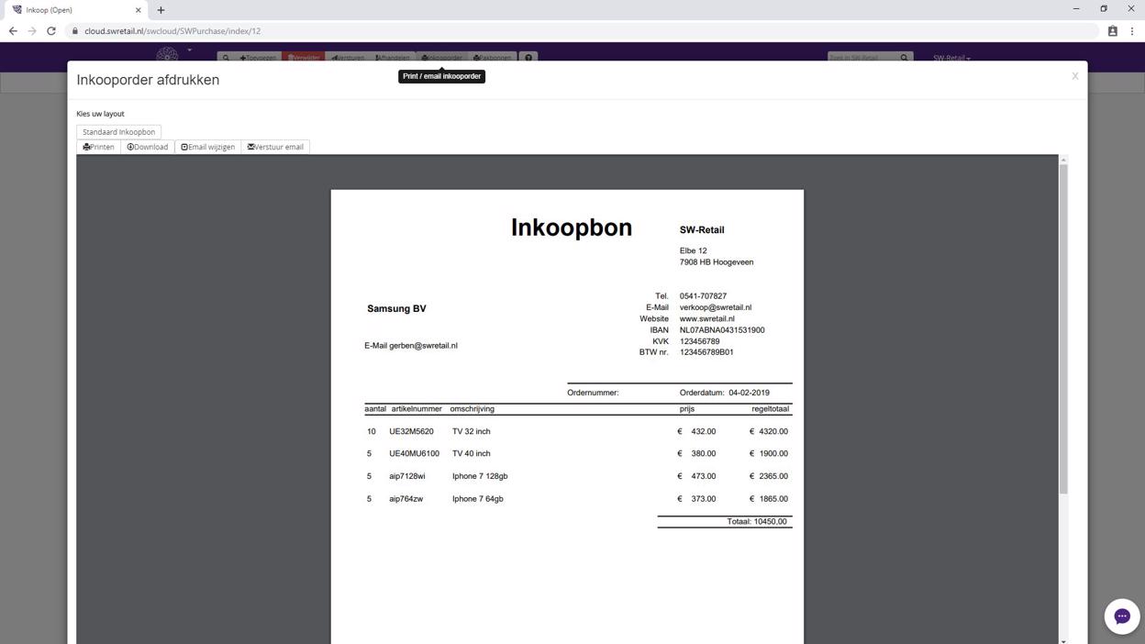Click the UE40MU6100 article number
The image size is (1145, 644).
click(414, 454)
